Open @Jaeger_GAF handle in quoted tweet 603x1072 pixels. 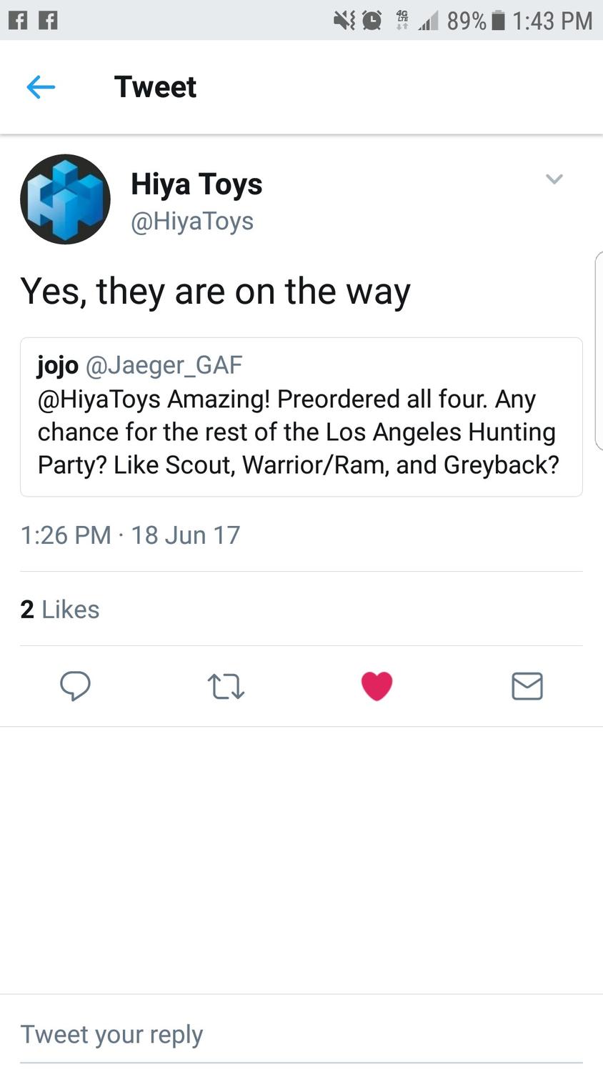click(x=164, y=365)
